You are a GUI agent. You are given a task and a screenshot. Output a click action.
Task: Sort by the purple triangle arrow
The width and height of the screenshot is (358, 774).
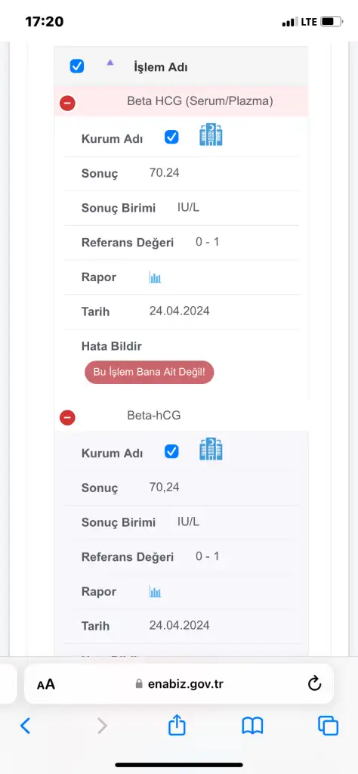point(110,62)
